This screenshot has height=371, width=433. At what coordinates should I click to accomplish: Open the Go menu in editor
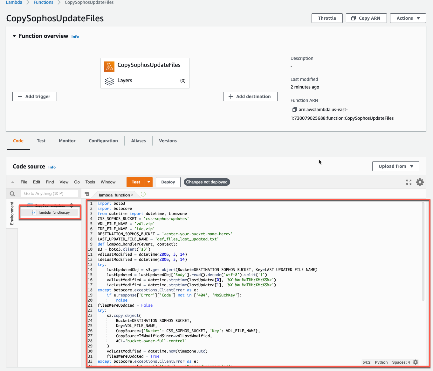[x=77, y=182]
